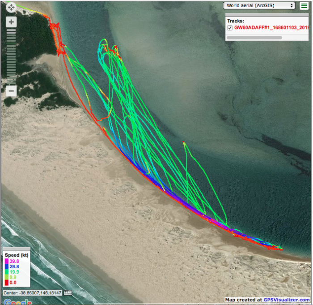Image resolution: width=313 pixels, height=305 pixels.
Task: Open the green hamburger menu
Action: pyautogui.click(x=304, y=6)
